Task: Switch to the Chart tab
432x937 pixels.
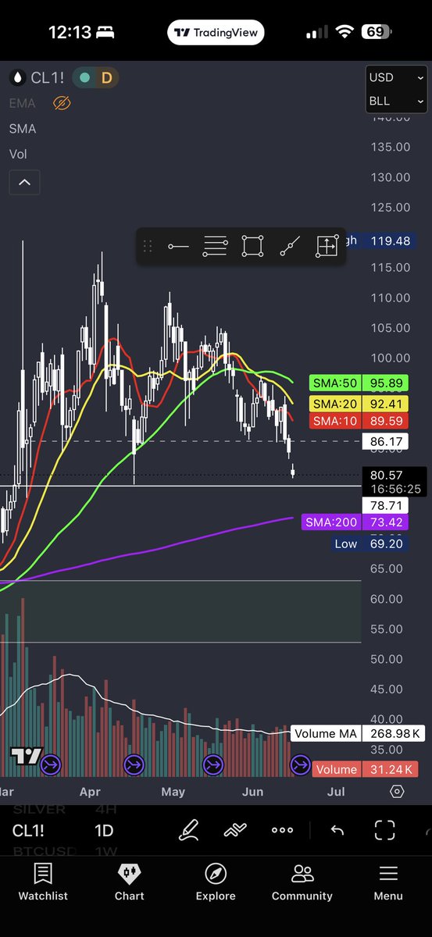Action: click(x=130, y=882)
